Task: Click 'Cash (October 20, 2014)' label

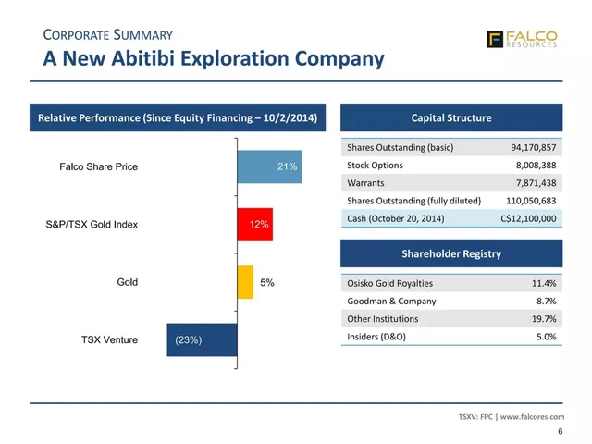Action: 396,218
